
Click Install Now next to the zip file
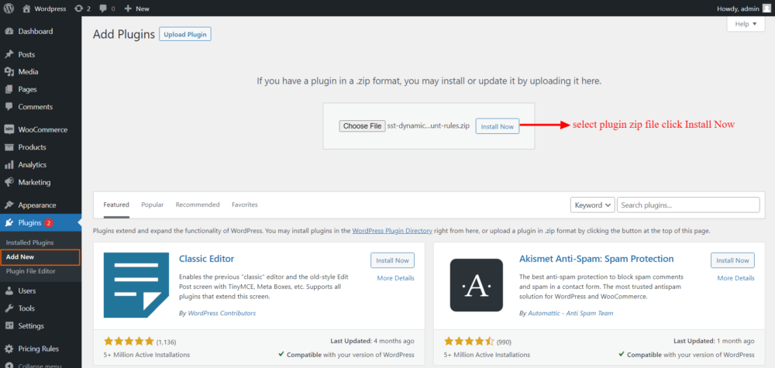click(498, 126)
